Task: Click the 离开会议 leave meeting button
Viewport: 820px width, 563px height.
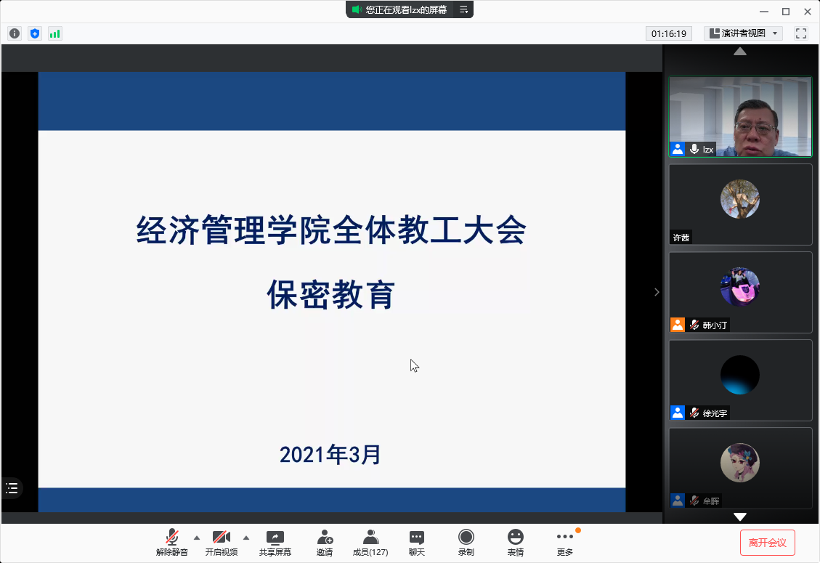Action: 768,543
